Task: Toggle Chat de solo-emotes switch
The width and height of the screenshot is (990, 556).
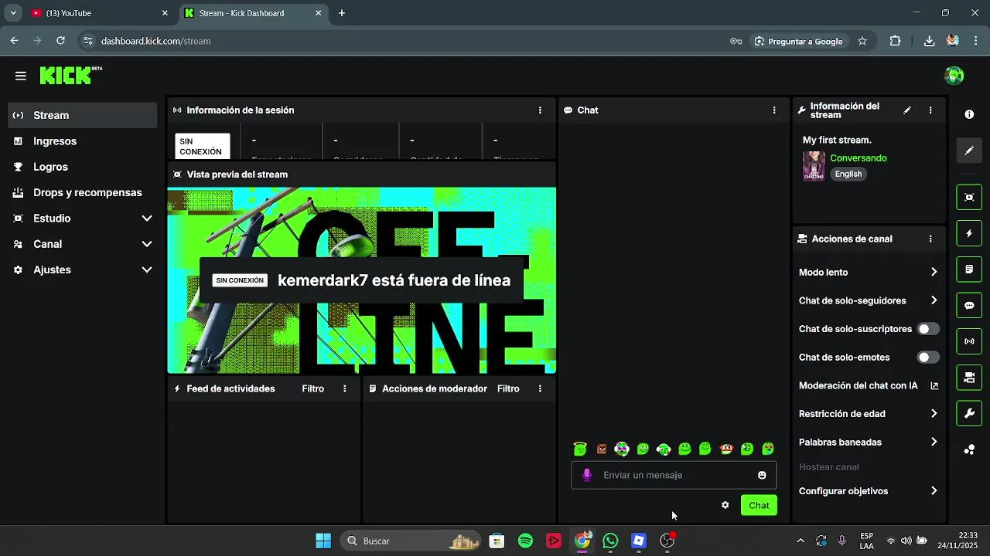Action: (928, 358)
